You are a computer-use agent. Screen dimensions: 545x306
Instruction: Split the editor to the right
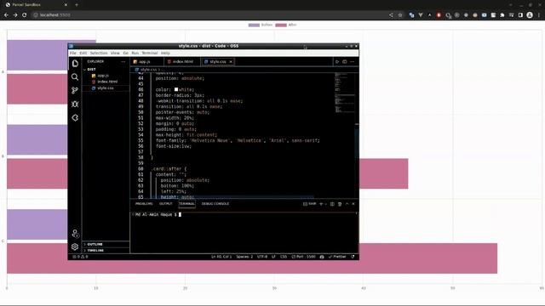(x=344, y=62)
